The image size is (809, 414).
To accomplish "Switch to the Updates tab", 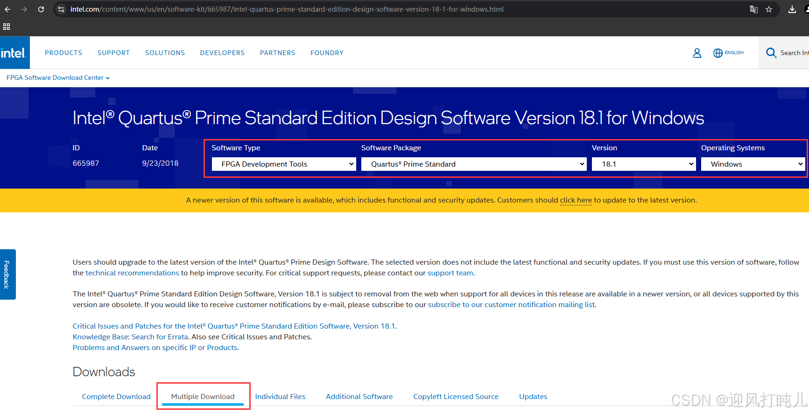I will click(533, 396).
